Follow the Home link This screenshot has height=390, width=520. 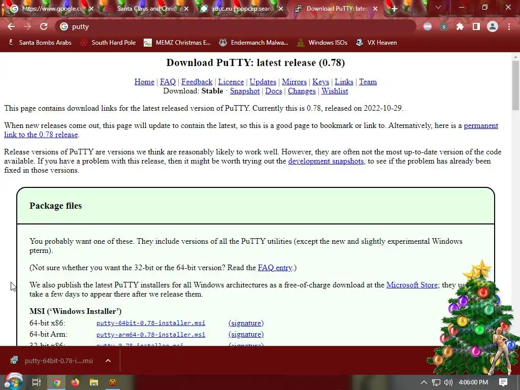(x=144, y=82)
